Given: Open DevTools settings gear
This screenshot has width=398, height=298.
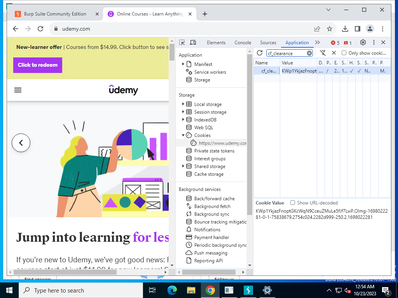Looking at the screenshot, I should (363, 43).
